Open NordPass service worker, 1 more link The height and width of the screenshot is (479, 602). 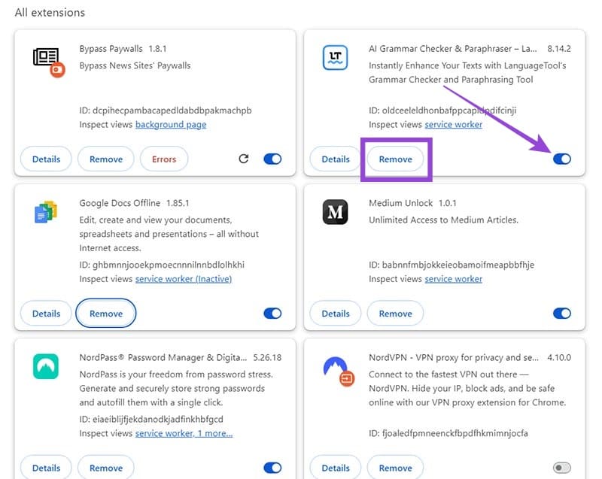[x=184, y=433]
